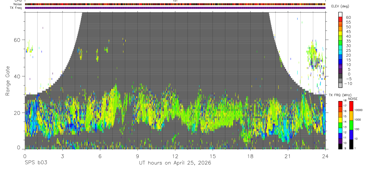Select the green swatch in NOISE scale
366x169 pixels.
(x=351, y=125)
